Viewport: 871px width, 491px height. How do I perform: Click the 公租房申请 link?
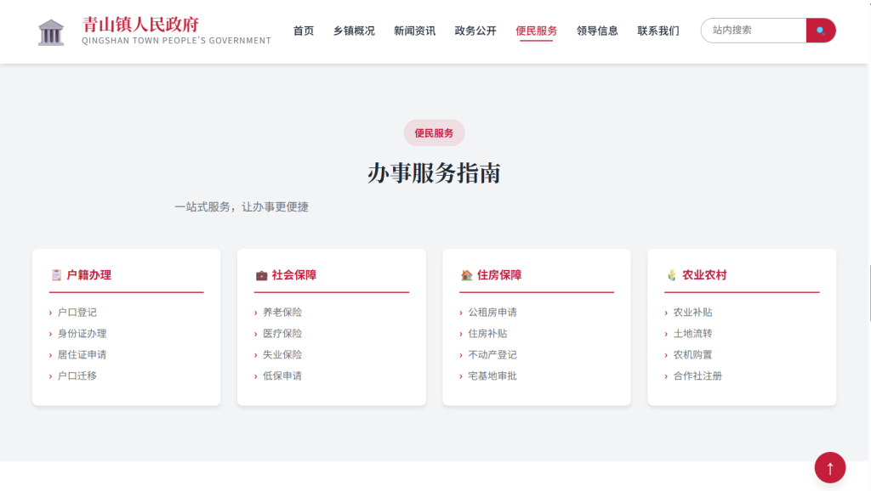[x=492, y=313]
